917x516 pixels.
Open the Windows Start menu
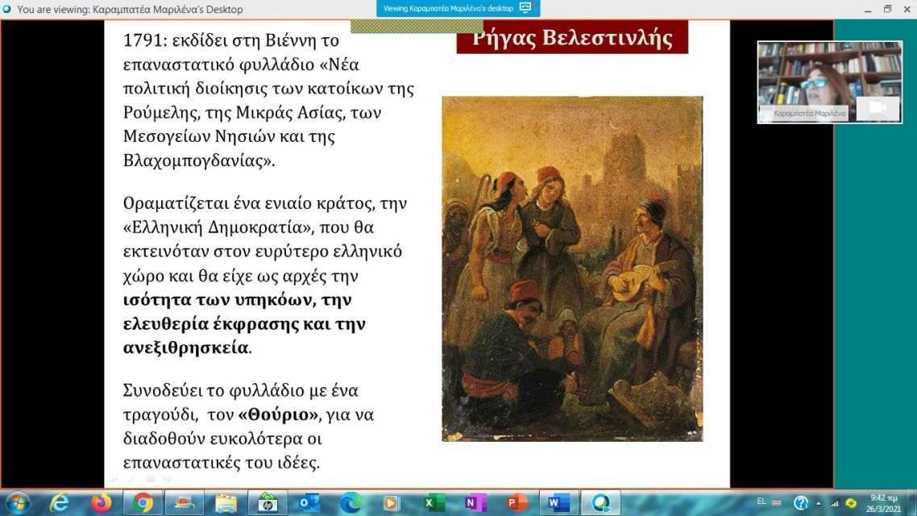tap(17, 503)
